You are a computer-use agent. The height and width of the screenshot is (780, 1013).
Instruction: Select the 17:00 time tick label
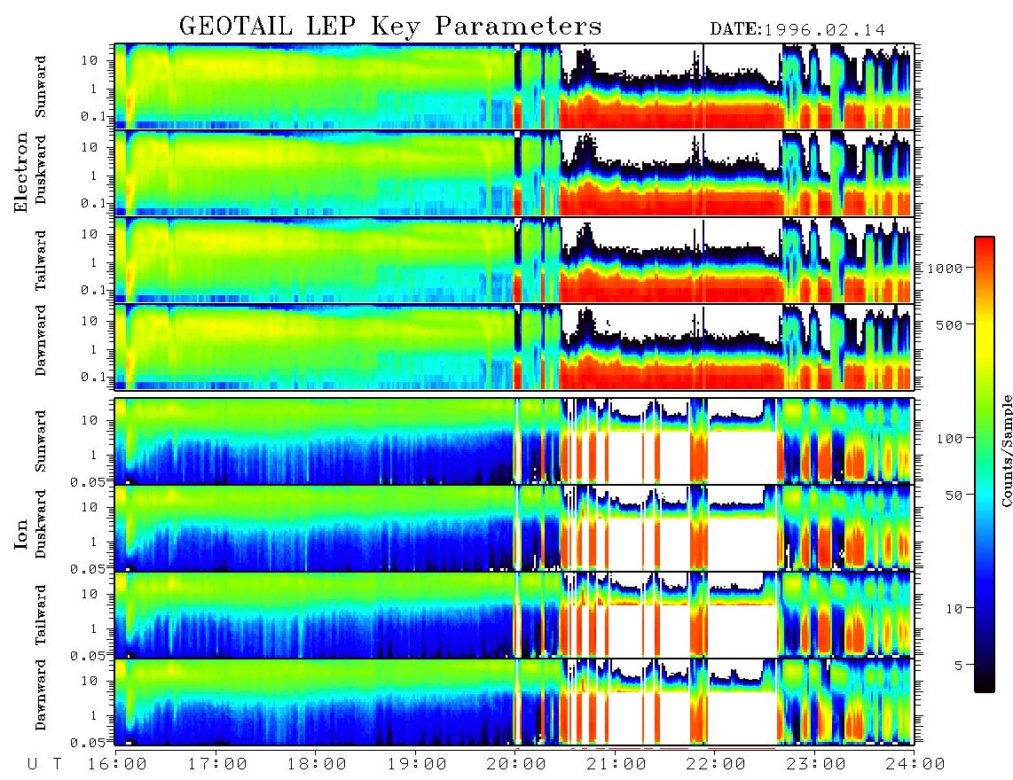[217, 764]
